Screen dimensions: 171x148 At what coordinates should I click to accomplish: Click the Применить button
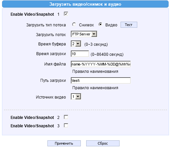[x=64, y=143]
